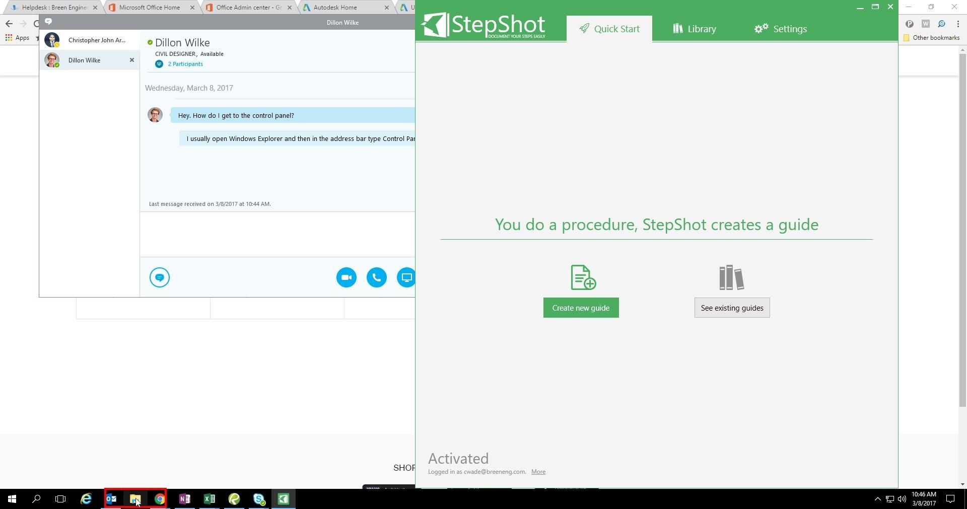Start a voice call with Dillon Wilke

[x=377, y=277]
